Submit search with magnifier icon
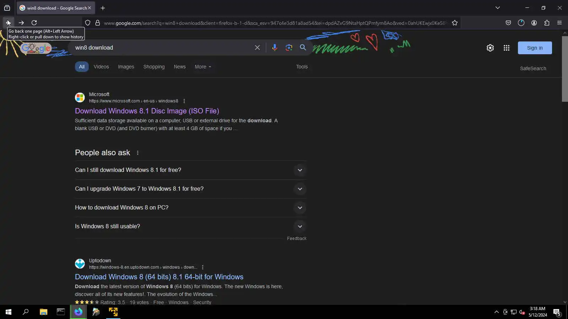Viewport: 568px width, 319px height. pyautogui.click(x=303, y=47)
